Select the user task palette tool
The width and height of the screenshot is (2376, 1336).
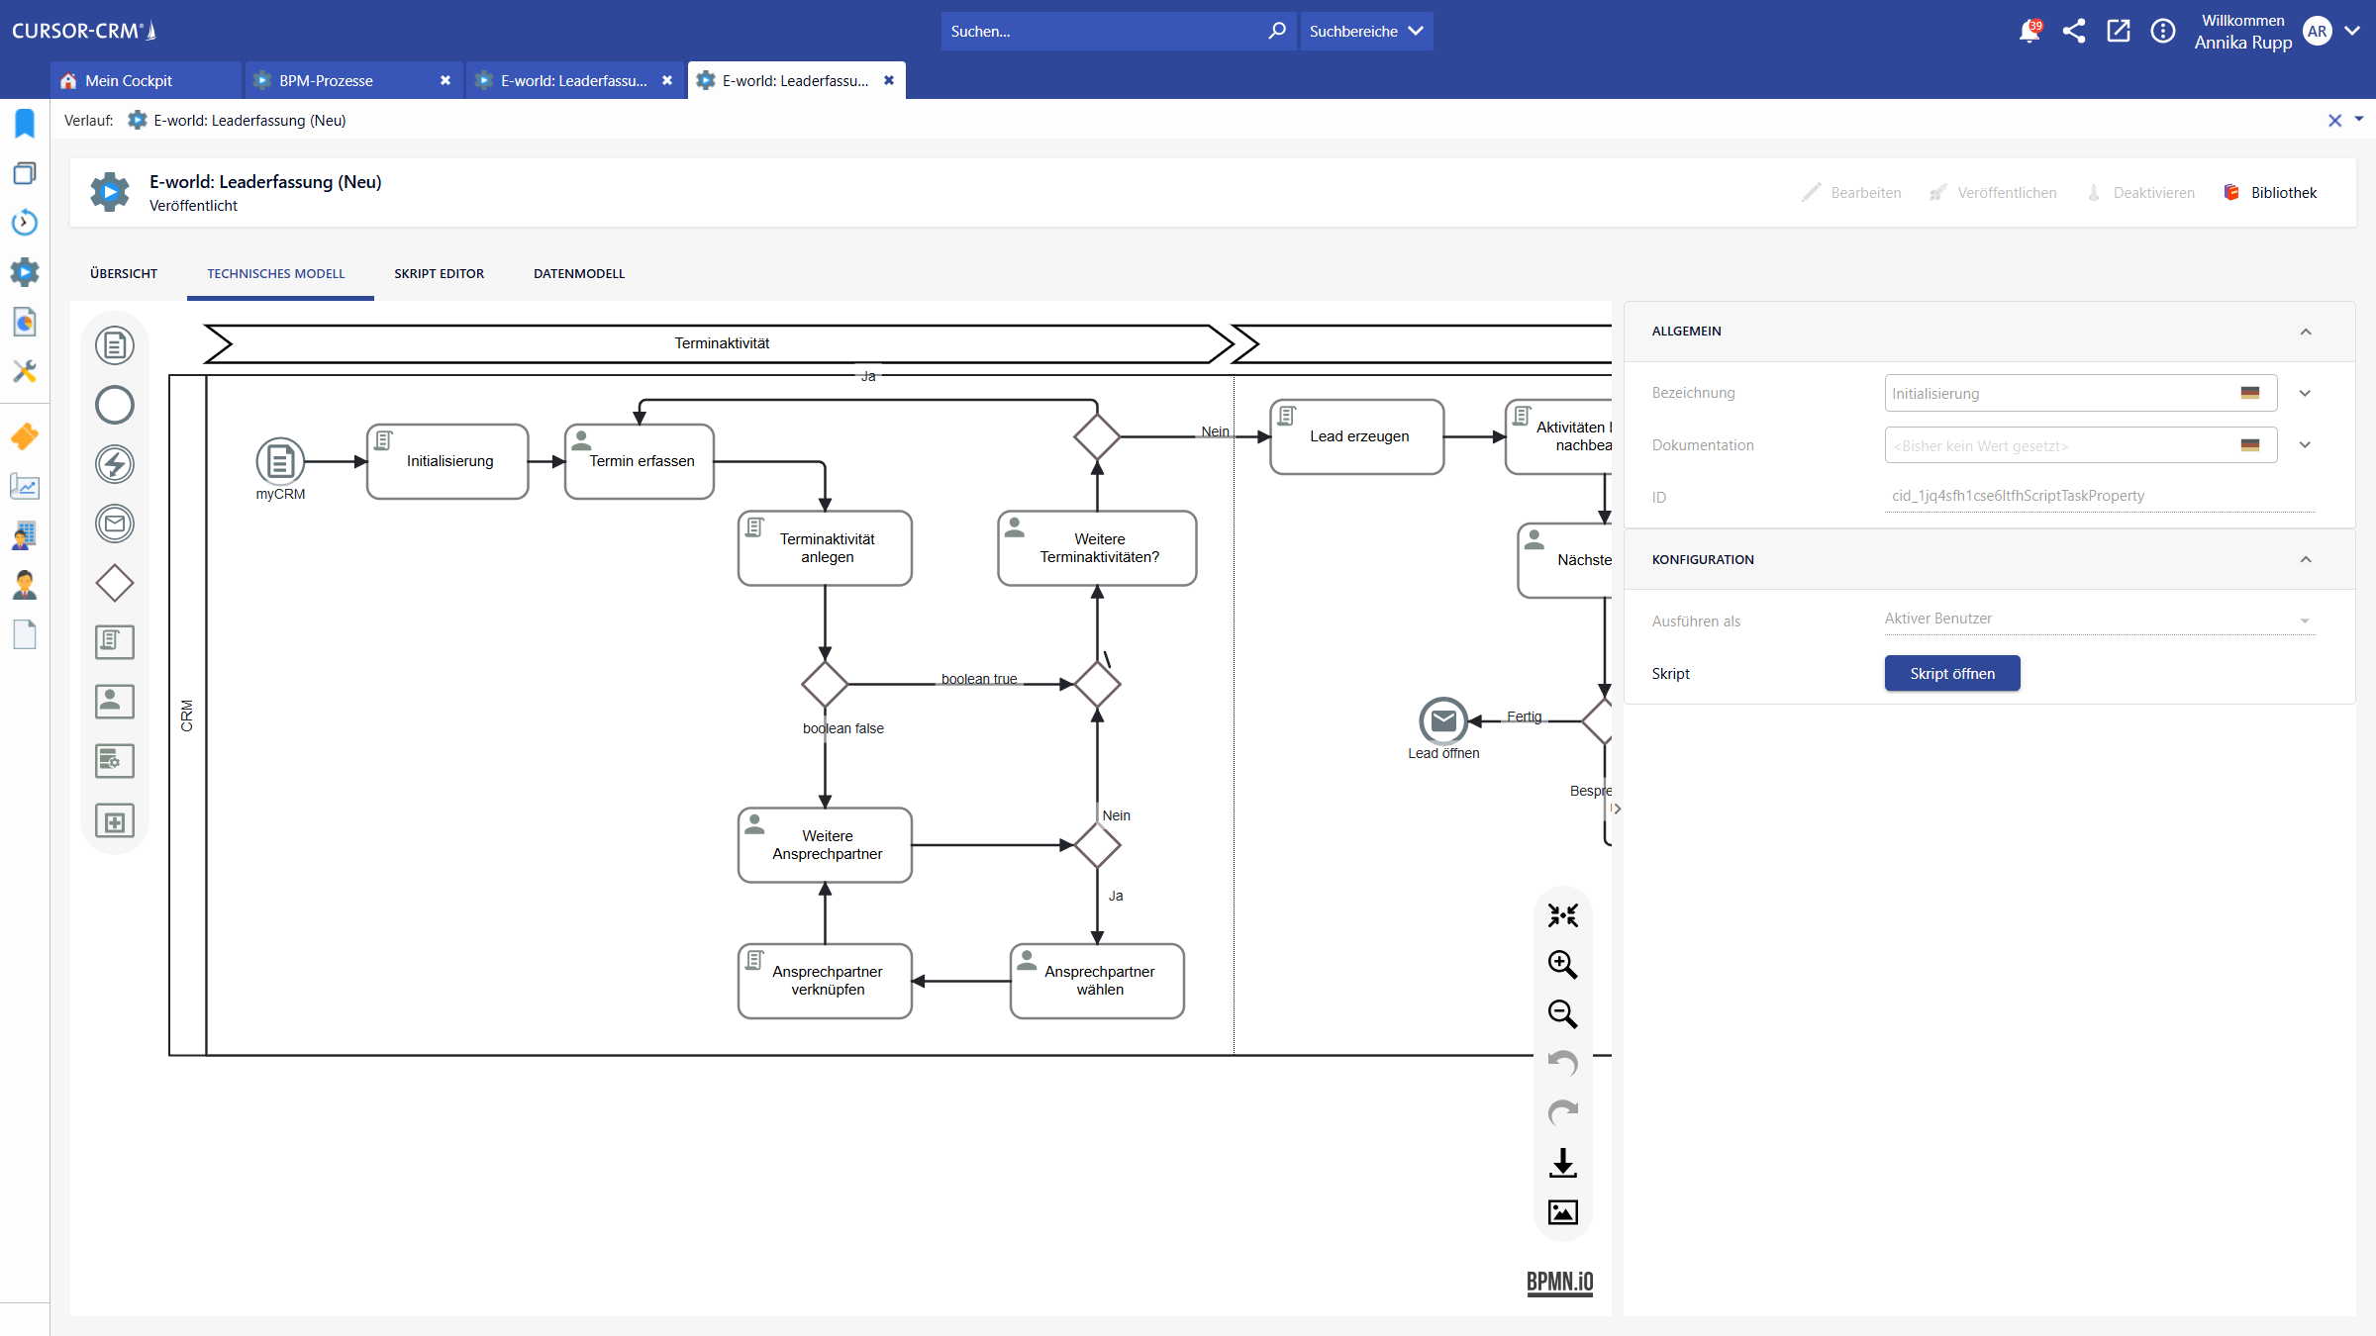pos(115,702)
